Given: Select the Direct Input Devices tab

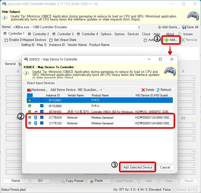Looking at the screenshot, I should click(x=41, y=83).
